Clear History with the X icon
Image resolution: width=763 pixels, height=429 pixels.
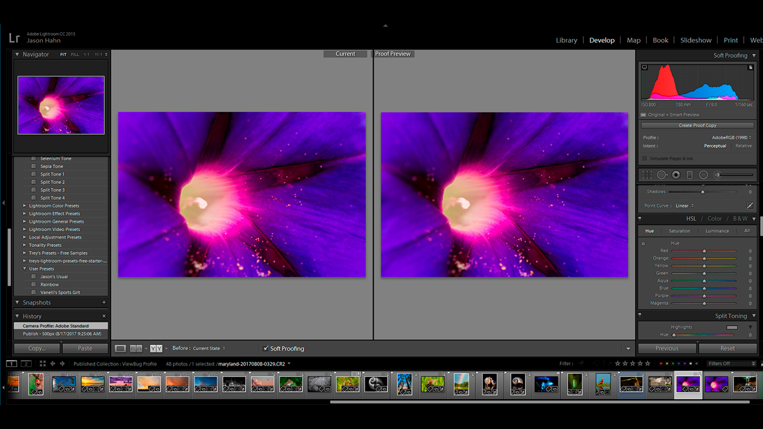[104, 316]
